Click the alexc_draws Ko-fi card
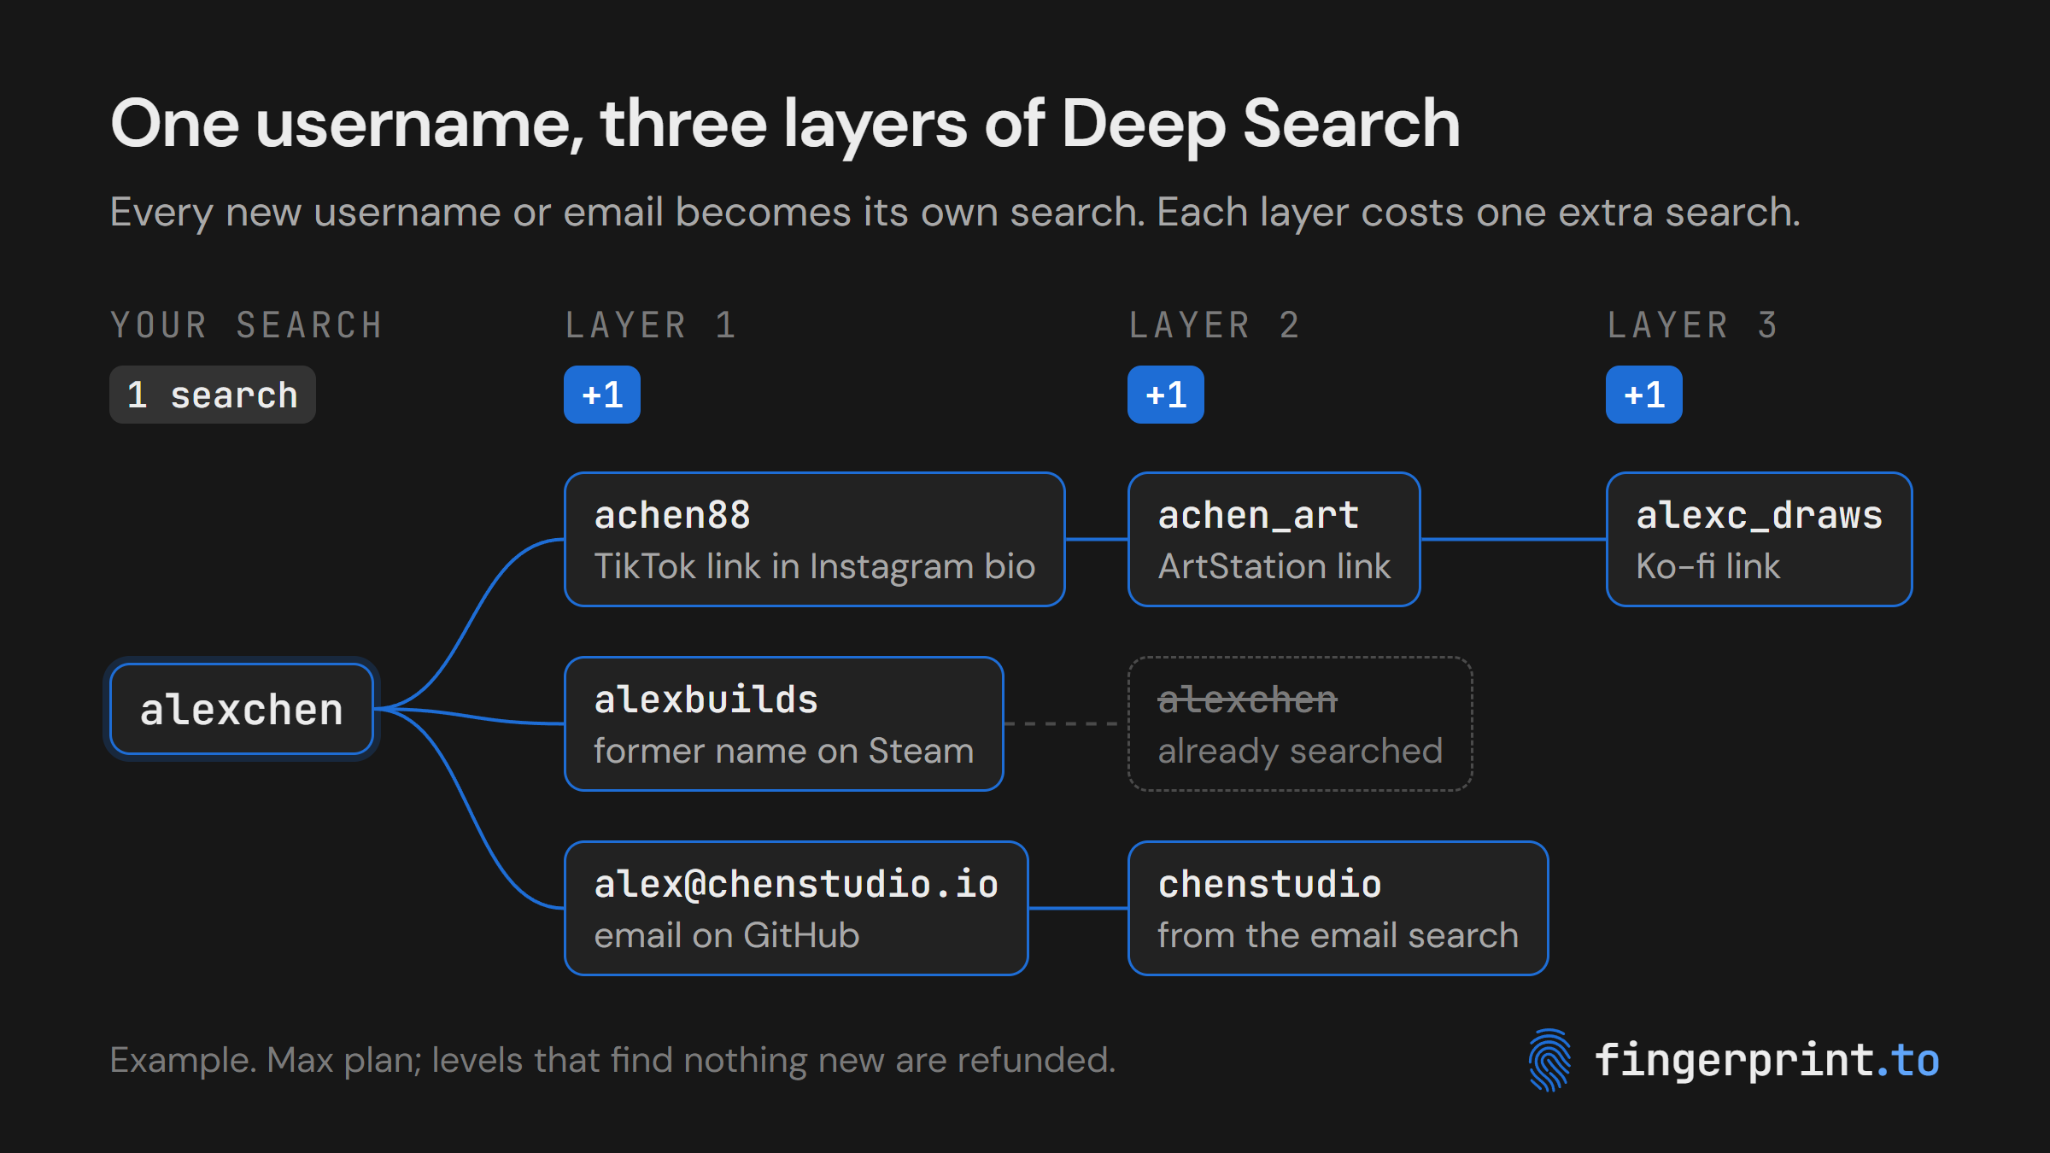 (x=1760, y=539)
